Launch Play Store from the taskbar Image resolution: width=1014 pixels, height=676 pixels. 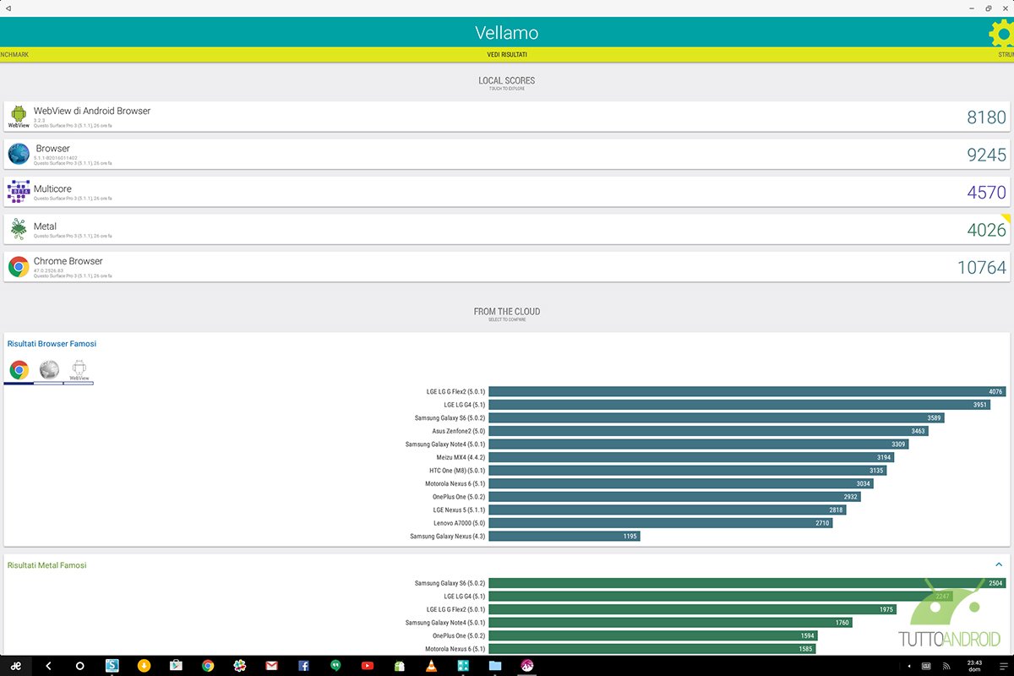pyautogui.click(x=176, y=666)
